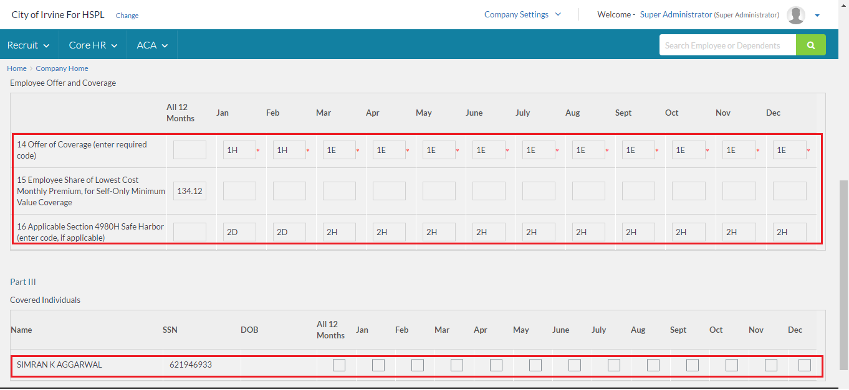Viewport: 849px width, 390px height.
Task: Click line 14 All 12 Months field
Action: (189, 150)
